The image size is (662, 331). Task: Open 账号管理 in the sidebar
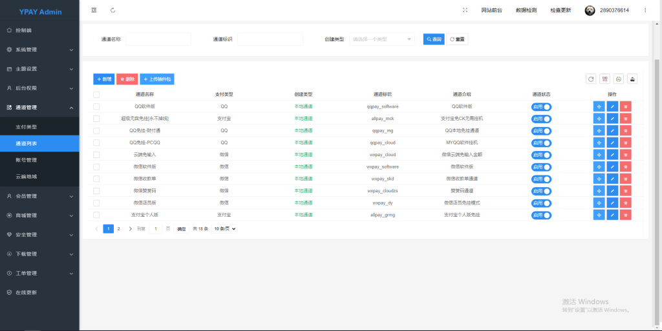[x=39, y=160]
